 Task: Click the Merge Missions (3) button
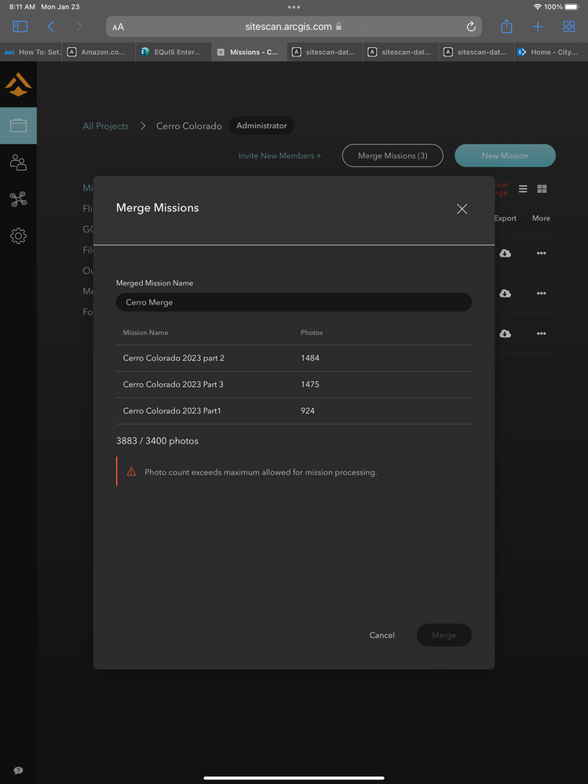click(393, 155)
